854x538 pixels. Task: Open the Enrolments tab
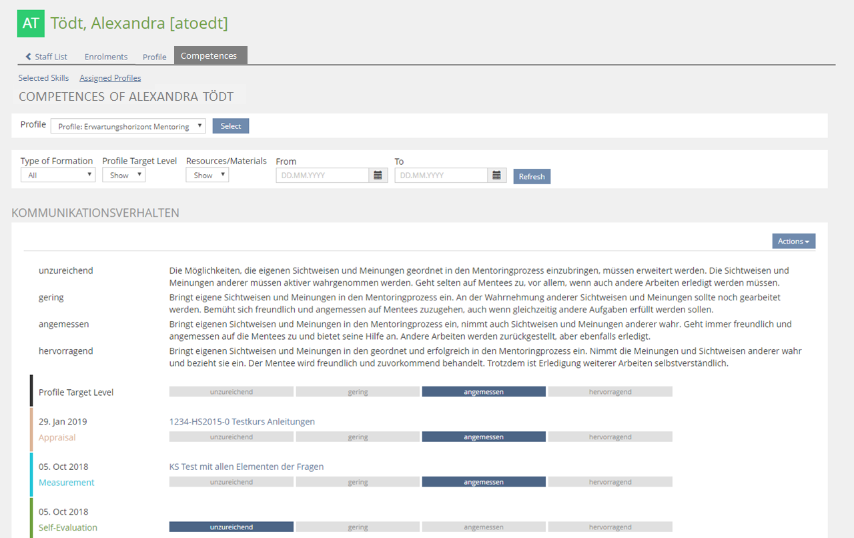click(x=106, y=57)
